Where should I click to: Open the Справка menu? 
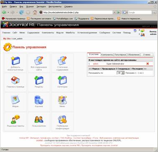68,7
